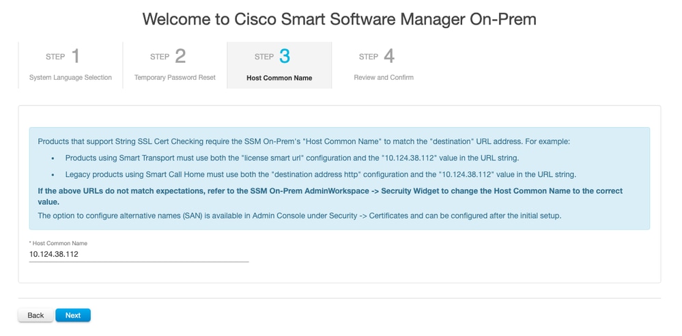The width and height of the screenshot is (682, 336).
Task: Jump to the Review and Confirm step label
Action: click(x=384, y=78)
